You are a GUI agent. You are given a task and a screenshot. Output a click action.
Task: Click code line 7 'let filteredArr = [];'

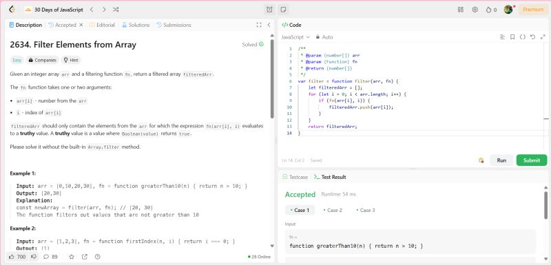pyautogui.click(x=335, y=87)
